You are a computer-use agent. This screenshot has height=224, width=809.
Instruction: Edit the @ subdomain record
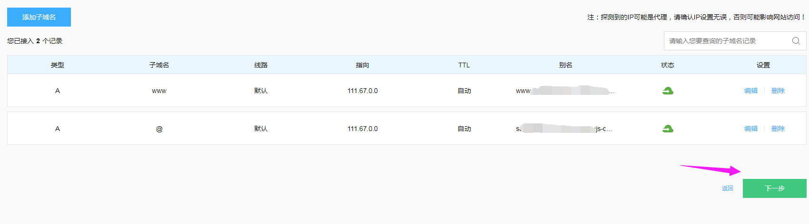(x=750, y=129)
